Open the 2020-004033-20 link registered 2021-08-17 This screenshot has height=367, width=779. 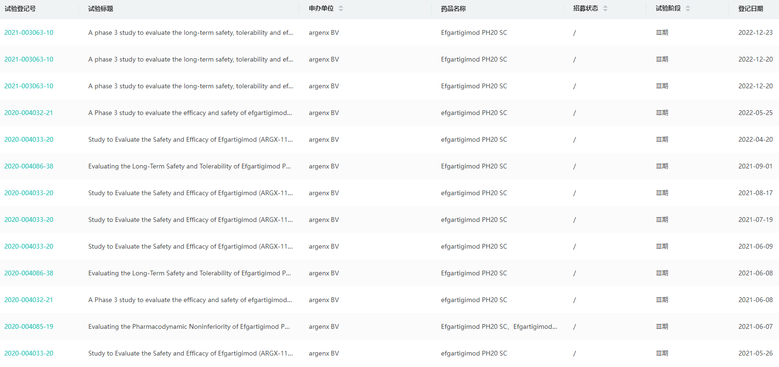29,193
